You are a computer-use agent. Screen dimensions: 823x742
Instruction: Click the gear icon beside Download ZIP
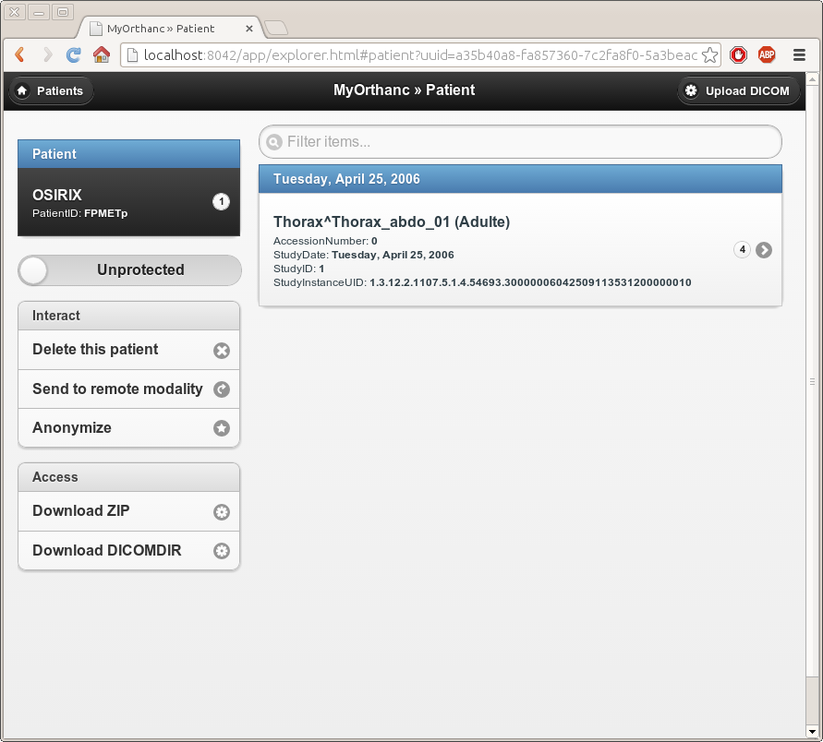pyautogui.click(x=222, y=512)
